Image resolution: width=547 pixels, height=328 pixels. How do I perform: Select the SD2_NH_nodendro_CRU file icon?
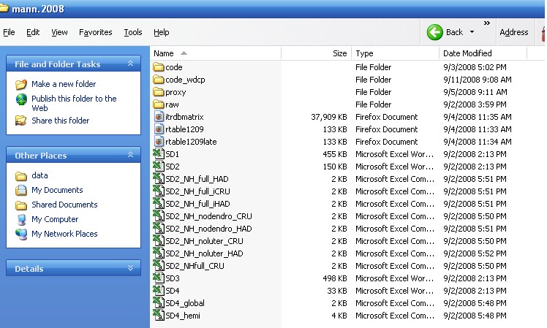click(159, 216)
